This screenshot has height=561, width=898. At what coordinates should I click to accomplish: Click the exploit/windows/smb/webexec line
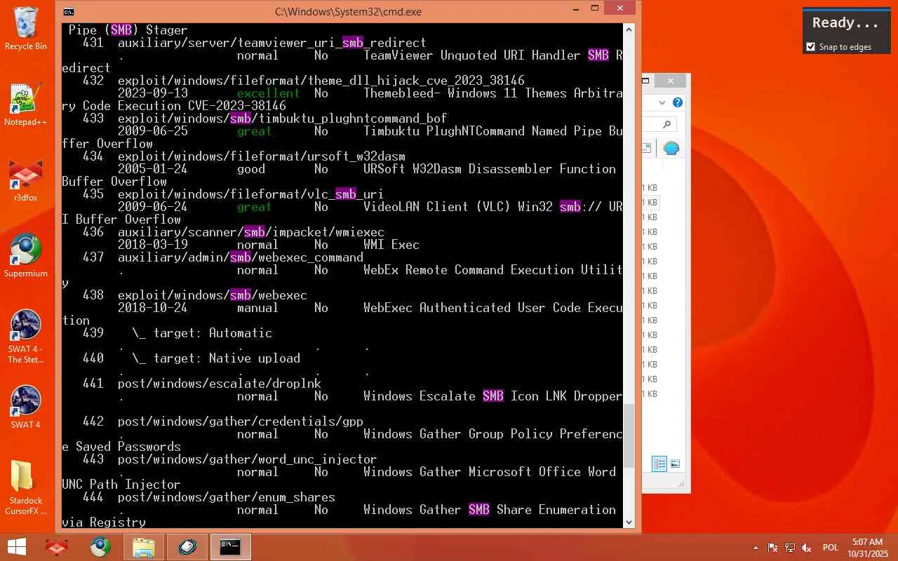(x=212, y=295)
